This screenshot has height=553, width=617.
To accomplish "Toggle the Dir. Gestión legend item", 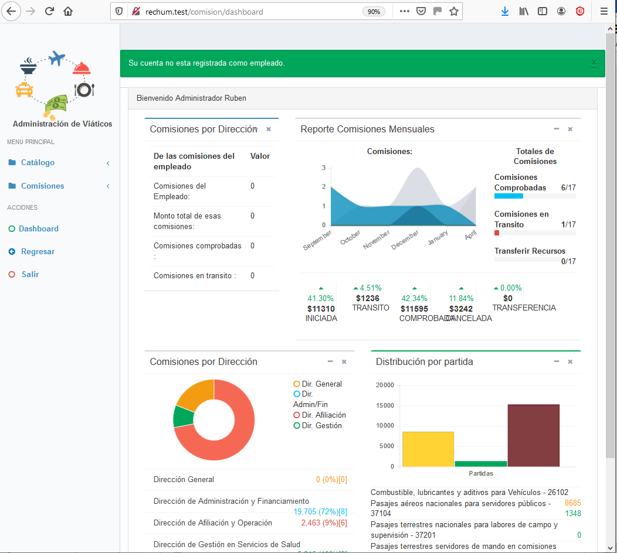I will tap(321, 425).
